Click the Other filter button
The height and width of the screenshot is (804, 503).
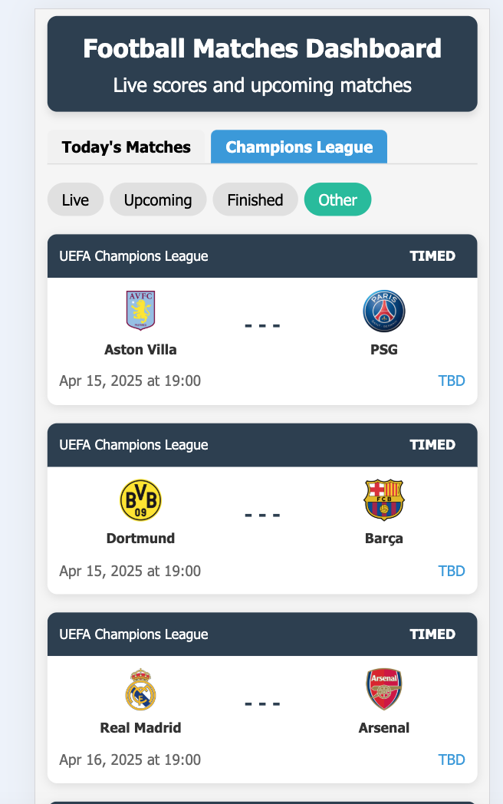click(337, 199)
